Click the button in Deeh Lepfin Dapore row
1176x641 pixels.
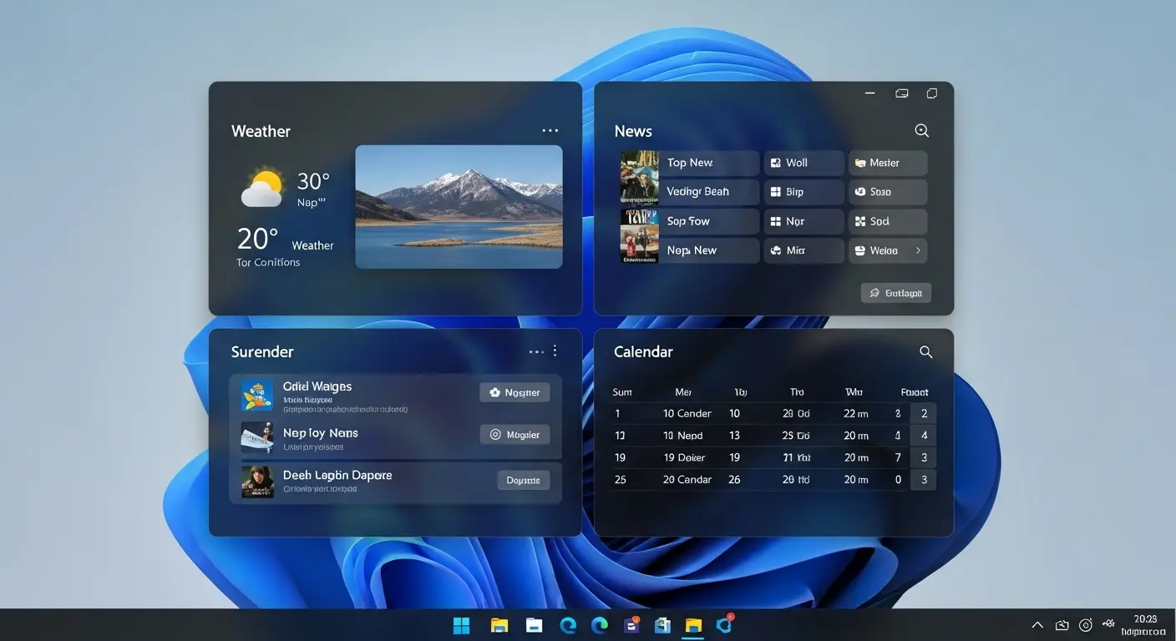click(524, 480)
